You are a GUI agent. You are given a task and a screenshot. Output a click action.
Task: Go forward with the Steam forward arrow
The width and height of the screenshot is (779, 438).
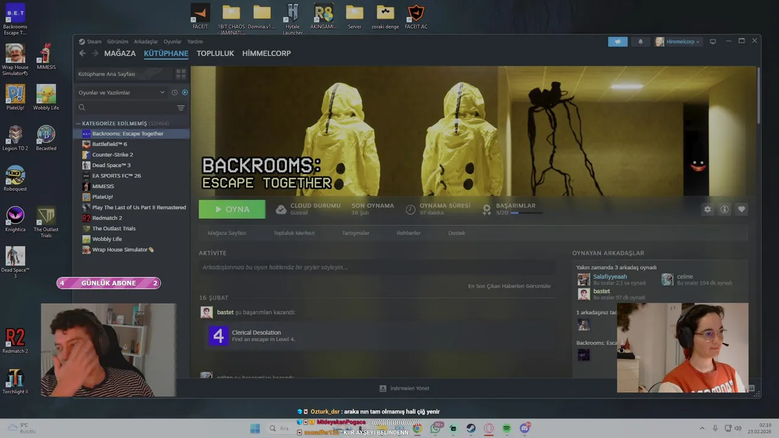point(95,54)
